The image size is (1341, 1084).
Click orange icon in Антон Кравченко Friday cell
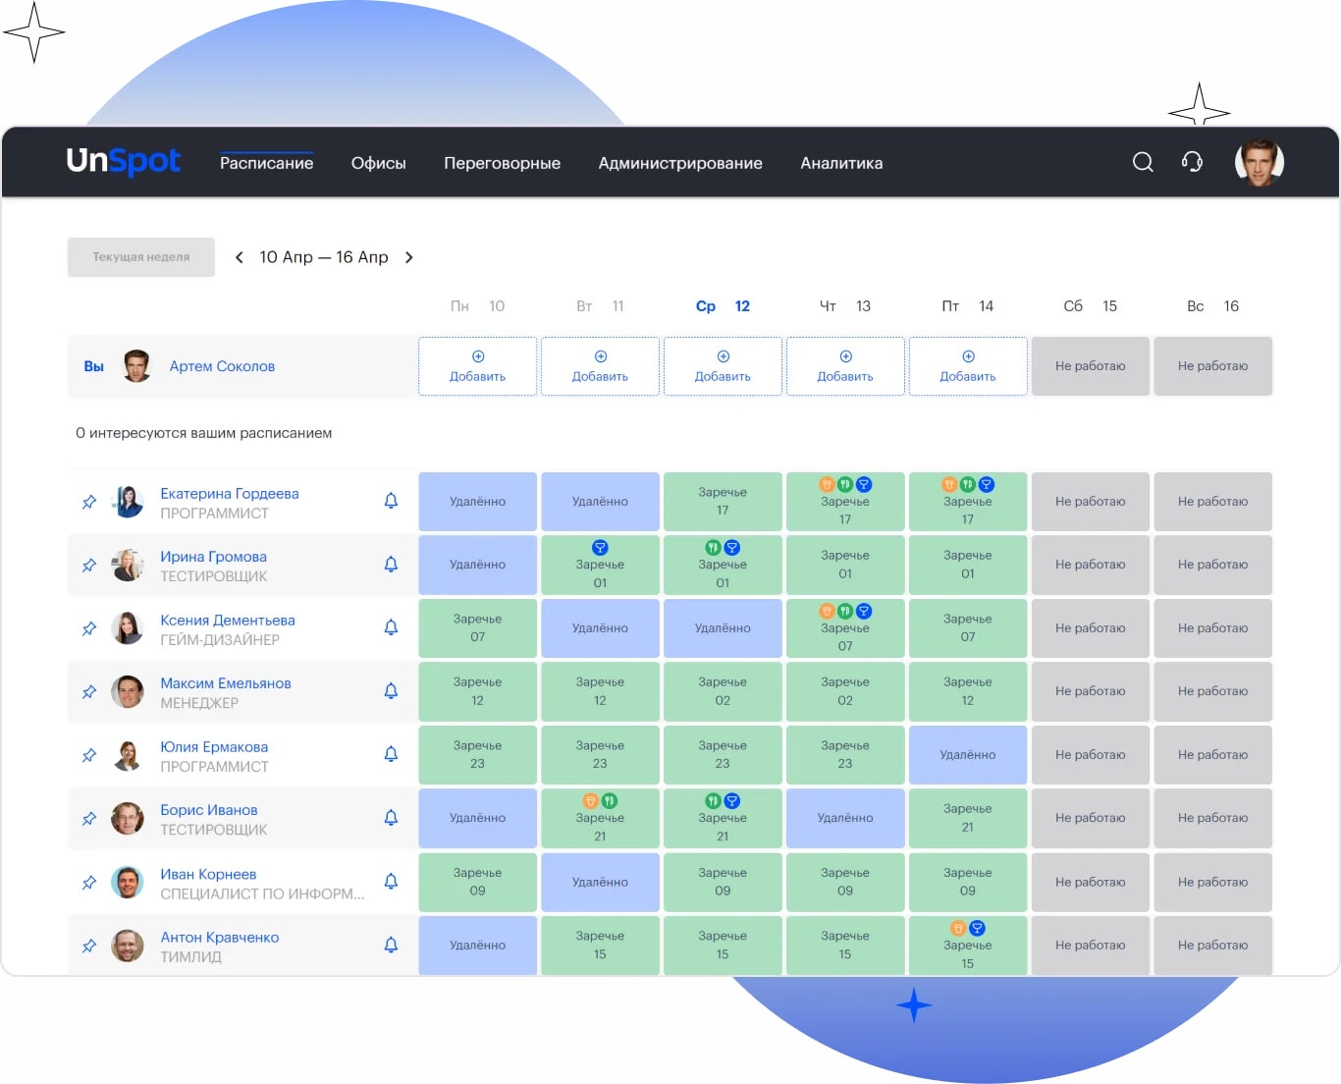tap(958, 928)
